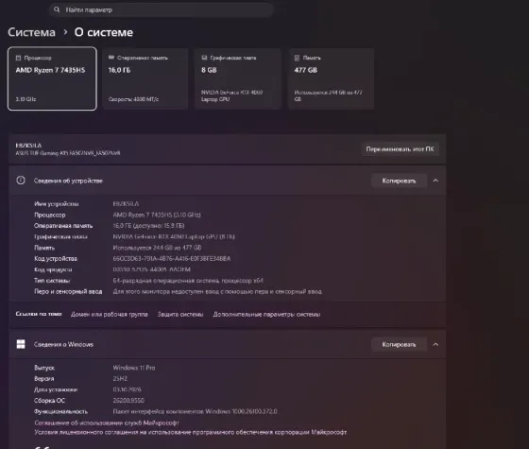The image size is (529, 449).
Task: Focus the 'Найти параметр' search field
Action: click(x=161, y=9)
